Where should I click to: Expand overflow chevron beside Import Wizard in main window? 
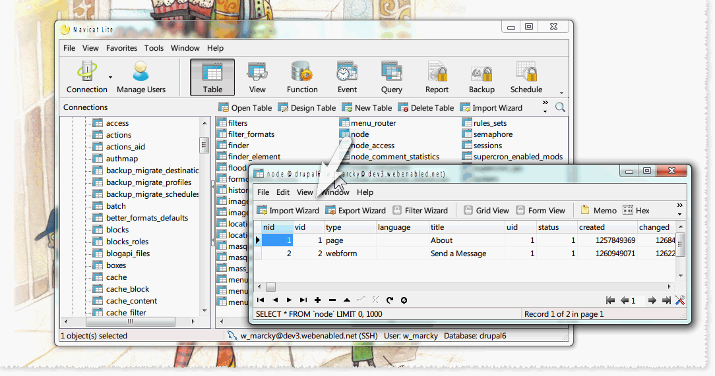[545, 103]
